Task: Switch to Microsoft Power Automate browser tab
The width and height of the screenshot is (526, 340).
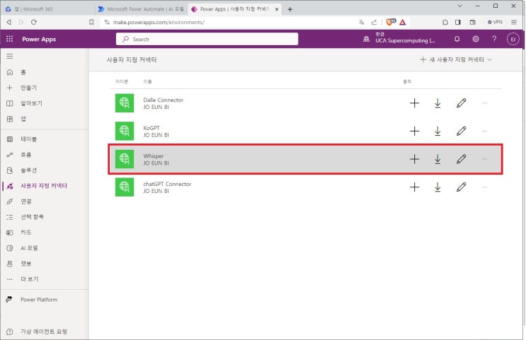Action: coord(141,9)
